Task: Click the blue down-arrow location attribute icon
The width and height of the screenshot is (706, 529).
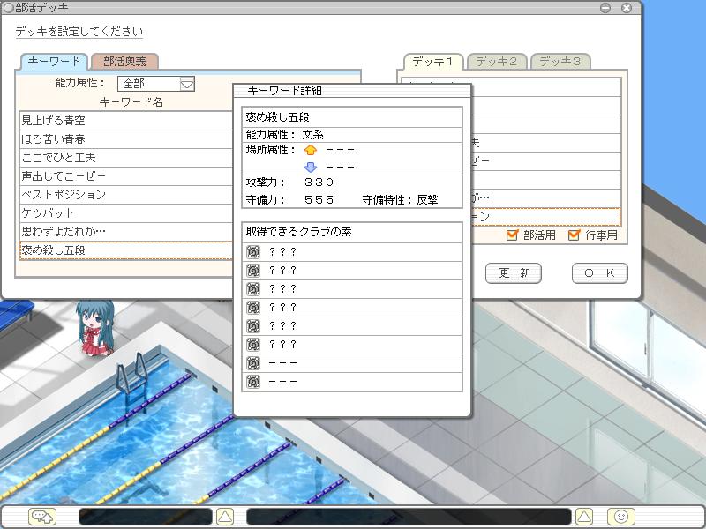Action: (311, 167)
